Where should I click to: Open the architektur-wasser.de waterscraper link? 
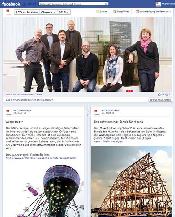(41, 158)
